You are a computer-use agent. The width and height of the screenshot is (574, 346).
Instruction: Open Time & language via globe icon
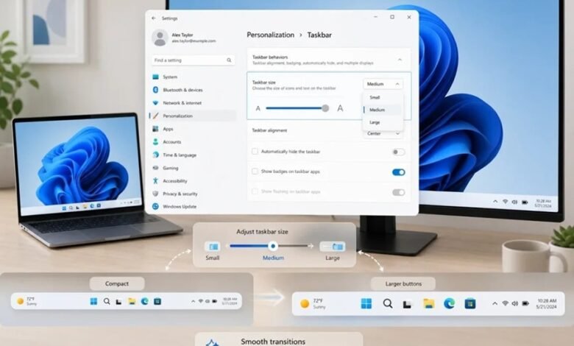point(155,155)
